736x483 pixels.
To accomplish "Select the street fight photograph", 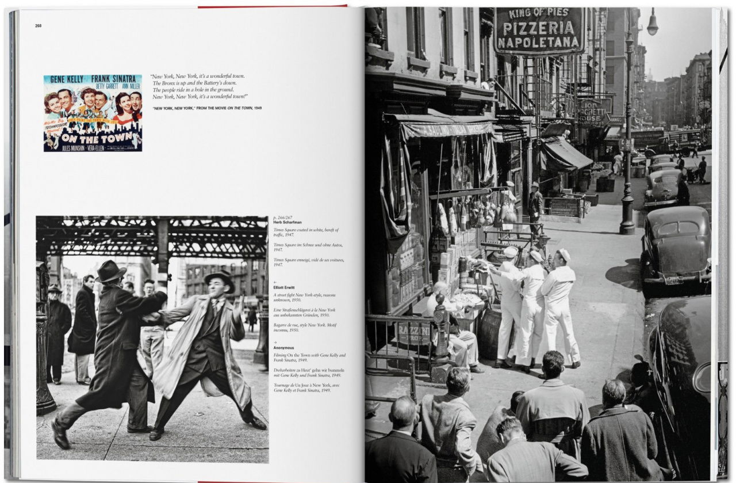I will click(x=152, y=339).
